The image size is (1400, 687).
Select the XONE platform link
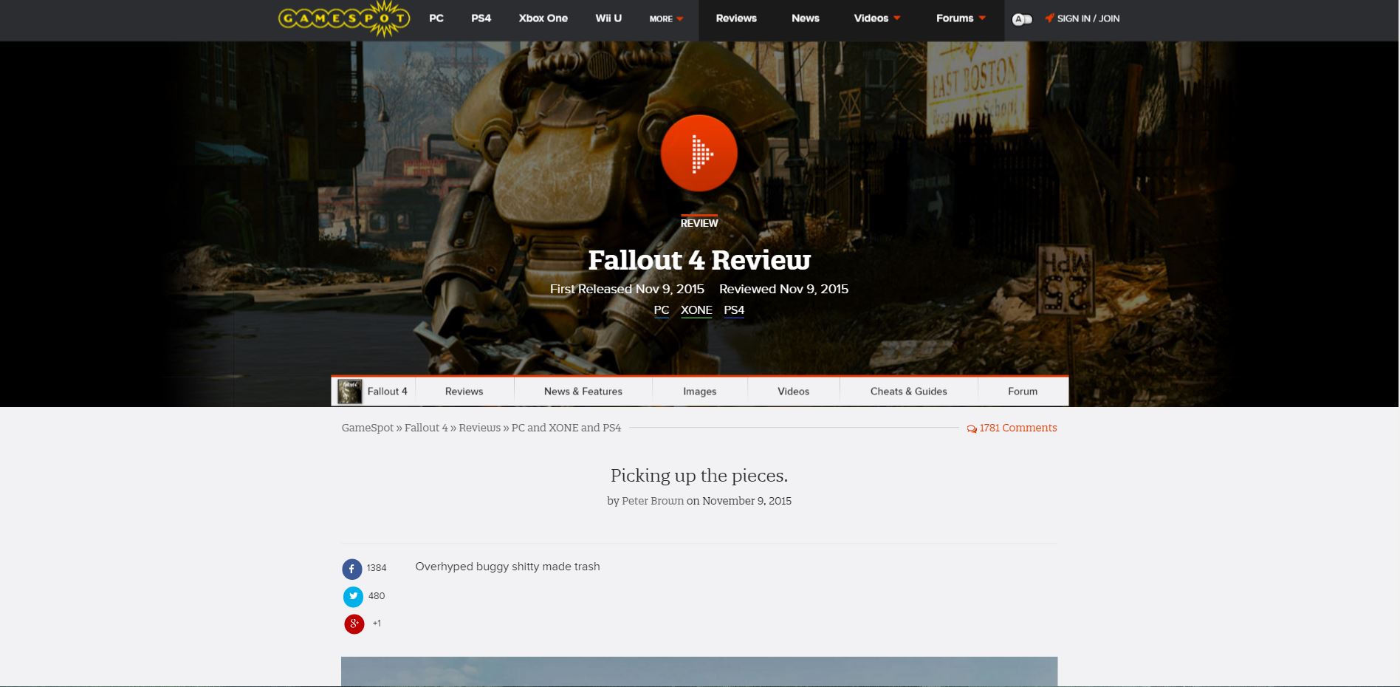(x=696, y=310)
